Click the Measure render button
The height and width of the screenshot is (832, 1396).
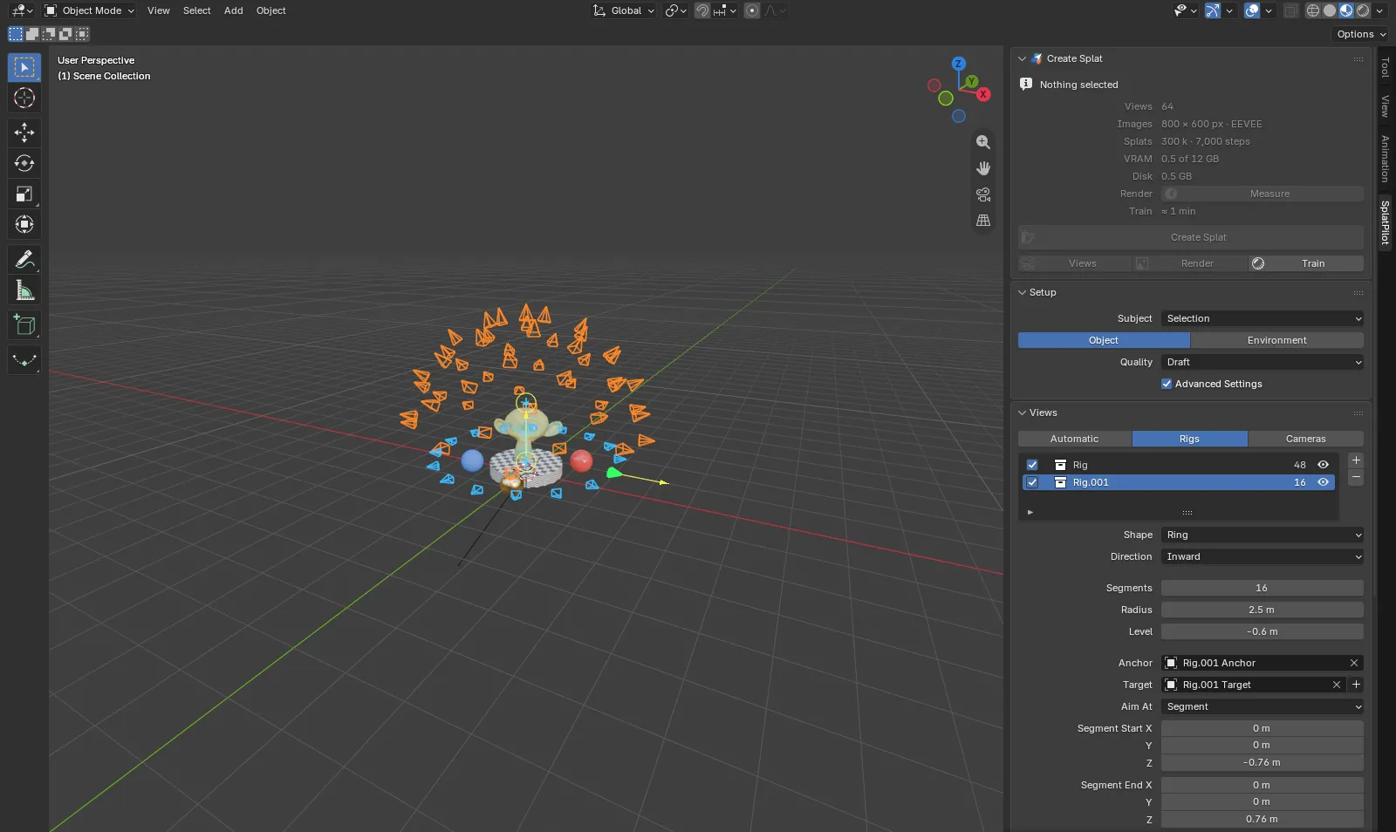pyautogui.click(x=1263, y=194)
